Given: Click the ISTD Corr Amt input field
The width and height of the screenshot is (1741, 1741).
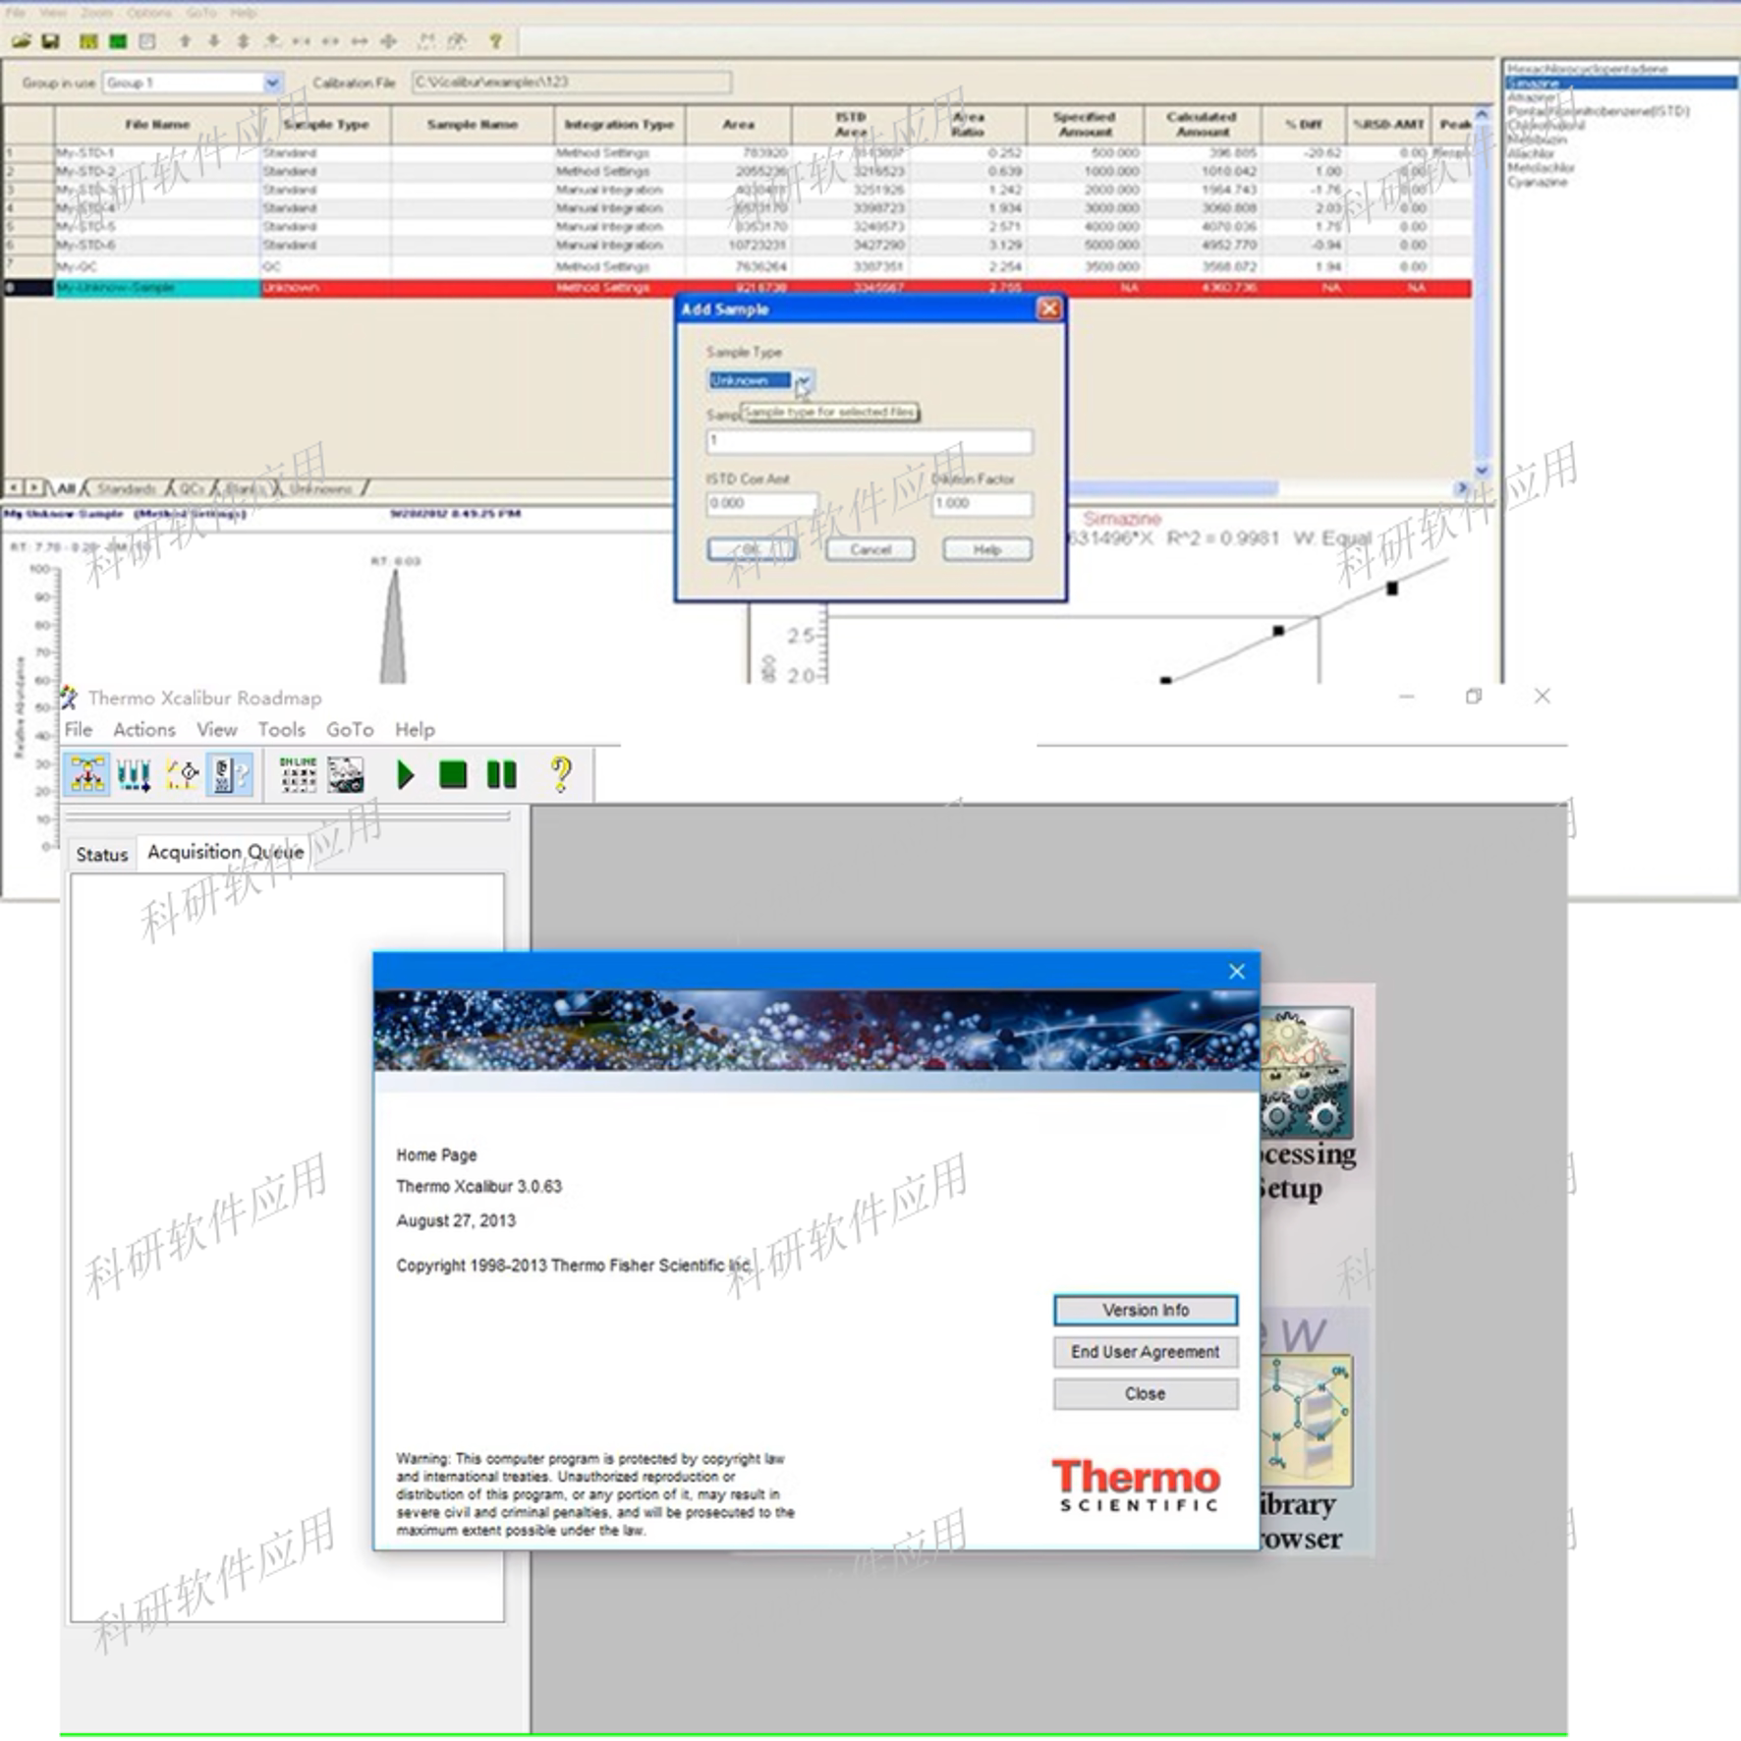Looking at the screenshot, I should (x=761, y=503).
